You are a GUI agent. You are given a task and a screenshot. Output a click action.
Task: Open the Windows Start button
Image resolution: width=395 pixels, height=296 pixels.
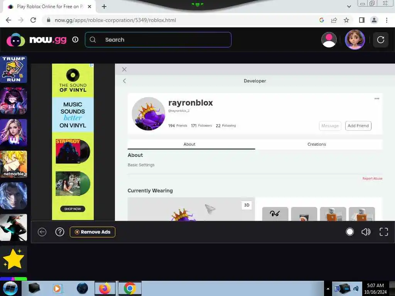click(x=10, y=288)
